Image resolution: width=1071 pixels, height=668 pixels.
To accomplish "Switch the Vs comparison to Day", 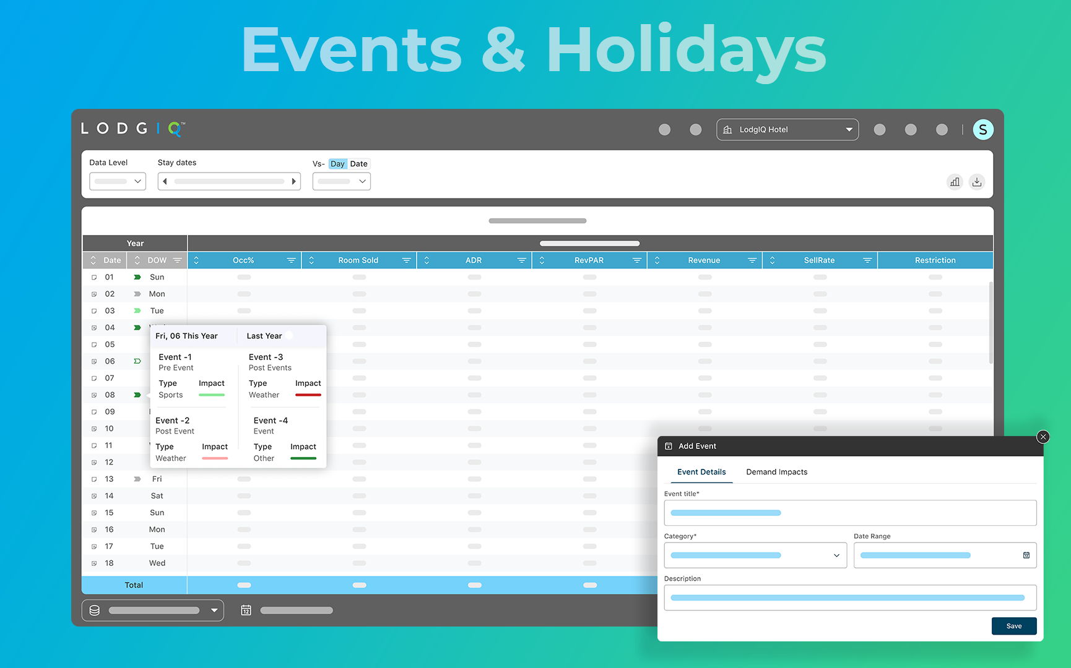I will 337,164.
